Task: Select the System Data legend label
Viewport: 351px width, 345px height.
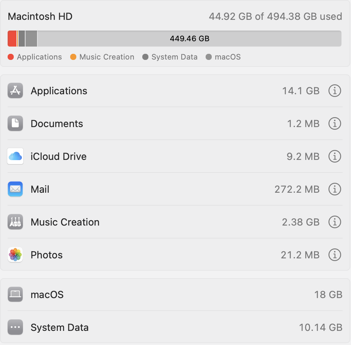Action: (x=174, y=57)
